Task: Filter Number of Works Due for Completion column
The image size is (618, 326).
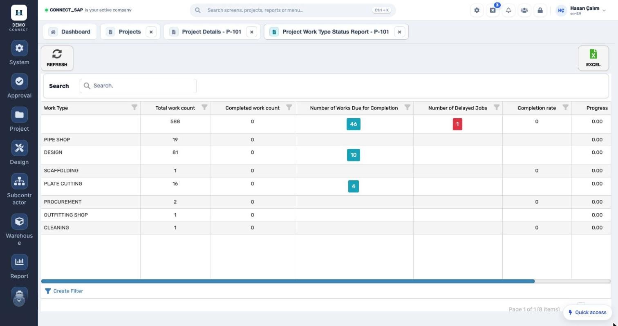Action: 407,107
